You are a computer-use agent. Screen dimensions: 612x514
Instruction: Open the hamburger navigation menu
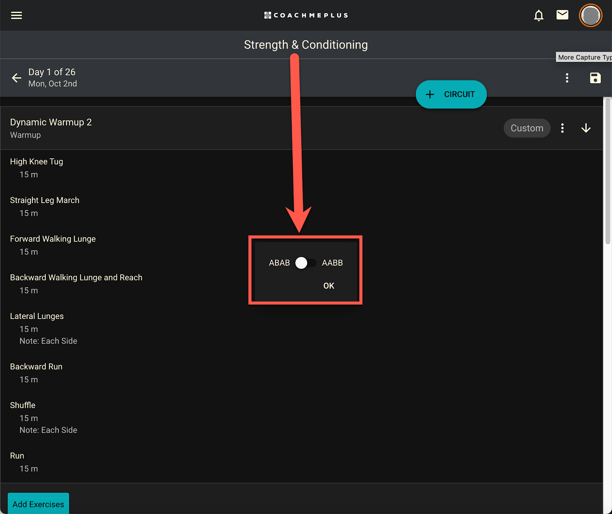(x=16, y=15)
